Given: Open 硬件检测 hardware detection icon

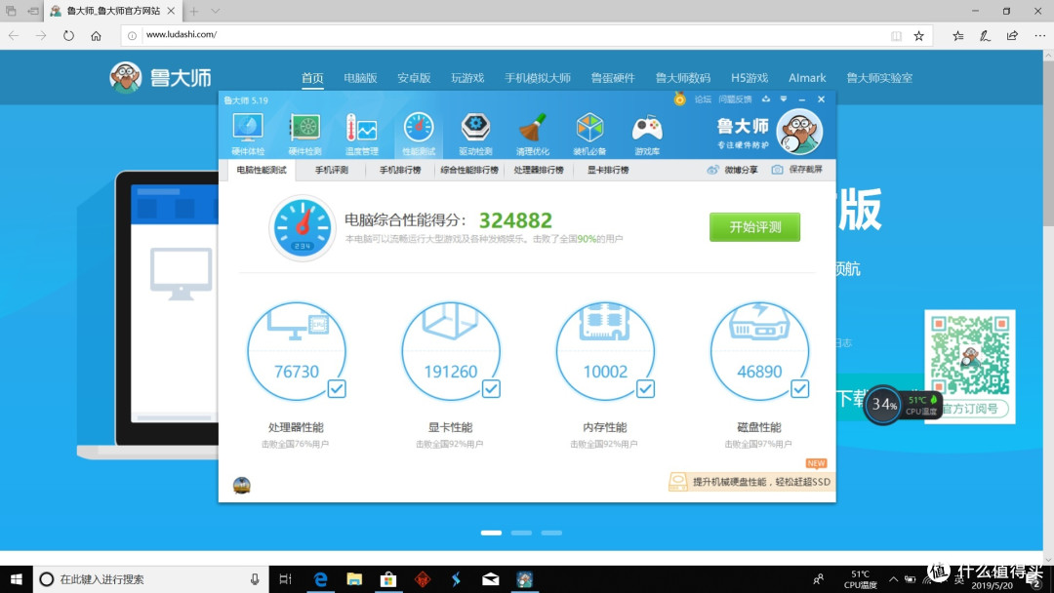Looking at the screenshot, I should [304, 135].
